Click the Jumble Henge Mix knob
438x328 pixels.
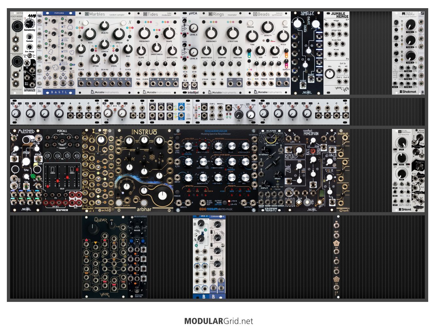pyautogui.click(x=330, y=74)
